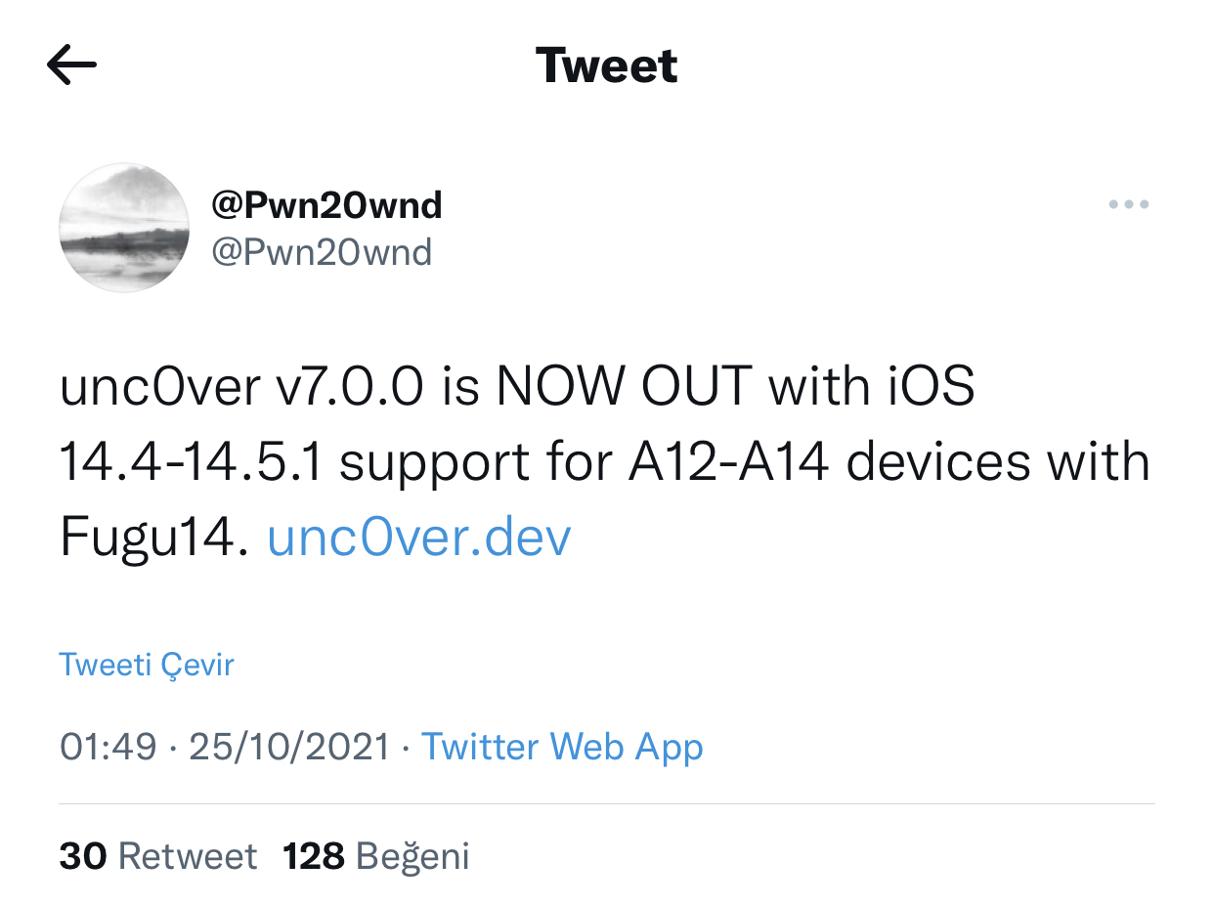This screenshot has width=1214, height=905.
Task: Open the three-dot more options menu
Action: tap(1128, 205)
